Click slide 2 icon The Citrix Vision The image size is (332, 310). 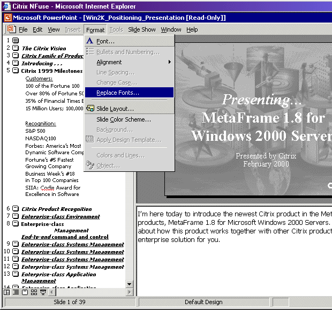(15, 48)
